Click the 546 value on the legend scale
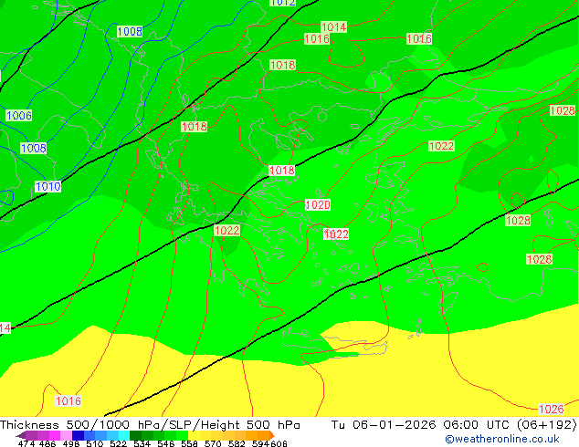Image resolution: width=579 pixels, height=447 pixels. (x=166, y=443)
